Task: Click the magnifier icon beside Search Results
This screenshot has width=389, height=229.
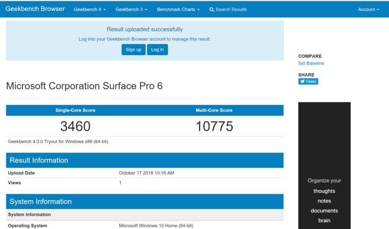Action: point(212,9)
